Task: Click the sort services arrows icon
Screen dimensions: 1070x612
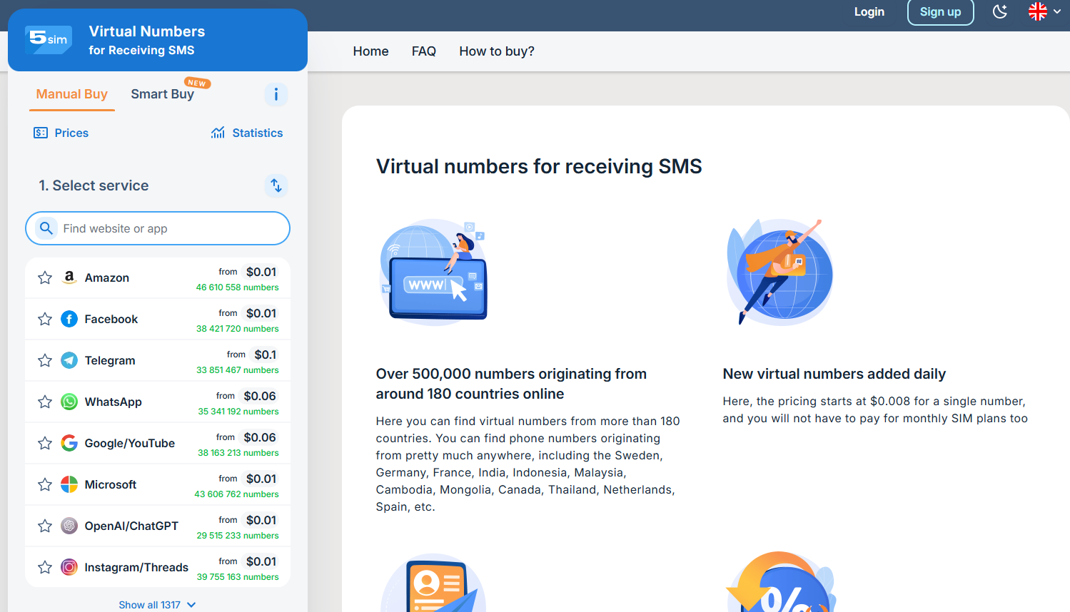Action: (x=276, y=185)
